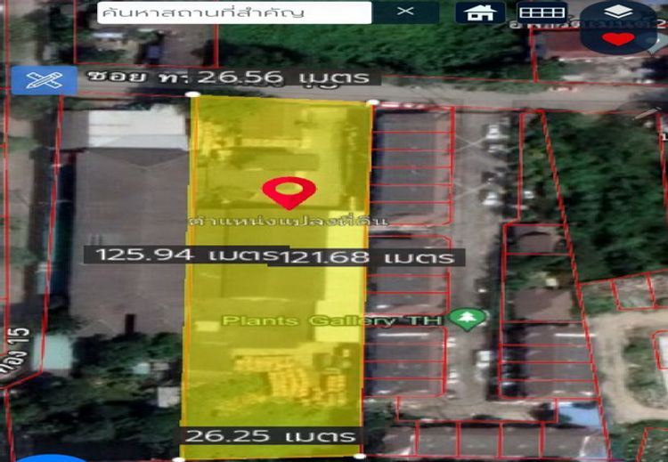Open the grid table icon
Screen dimensions: 668x462
(x=542, y=12)
